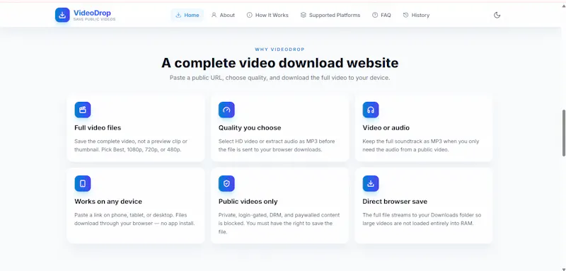The image size is (566, 271).
Task: Open the About nav item
Action: point(223,15)
